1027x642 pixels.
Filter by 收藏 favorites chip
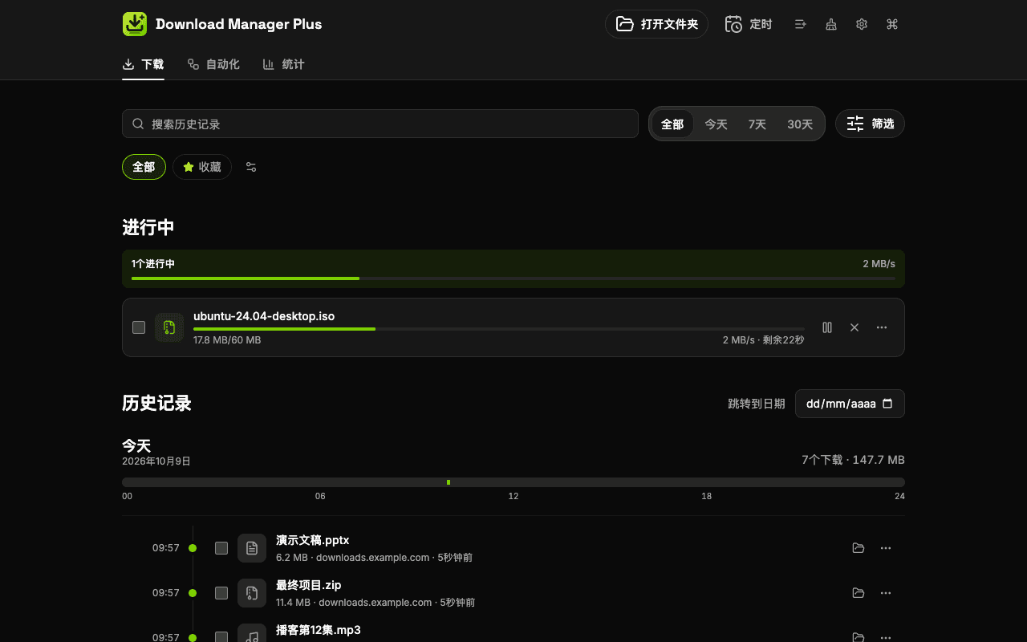(x=202, y=167)
